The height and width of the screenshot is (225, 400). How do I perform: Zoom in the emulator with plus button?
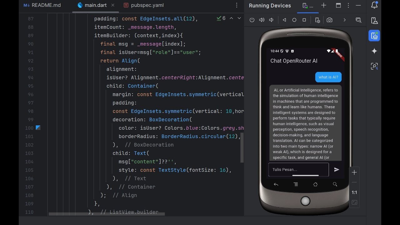click(354, 172)
